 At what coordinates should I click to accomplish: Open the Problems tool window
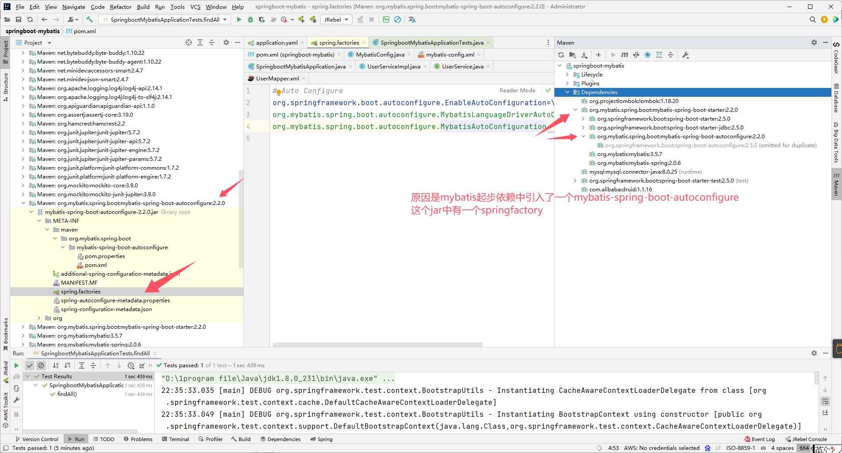pos(138,439)
